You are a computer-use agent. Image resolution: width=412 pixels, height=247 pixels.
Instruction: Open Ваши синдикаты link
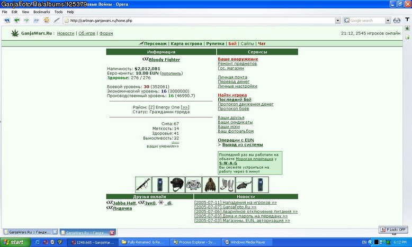235,122
